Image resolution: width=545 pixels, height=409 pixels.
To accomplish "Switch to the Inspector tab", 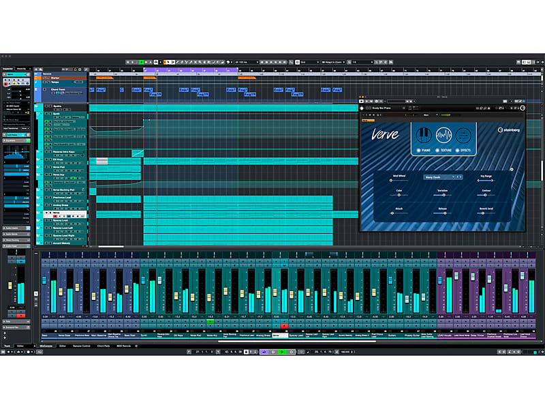I will [x=7, y=69].
